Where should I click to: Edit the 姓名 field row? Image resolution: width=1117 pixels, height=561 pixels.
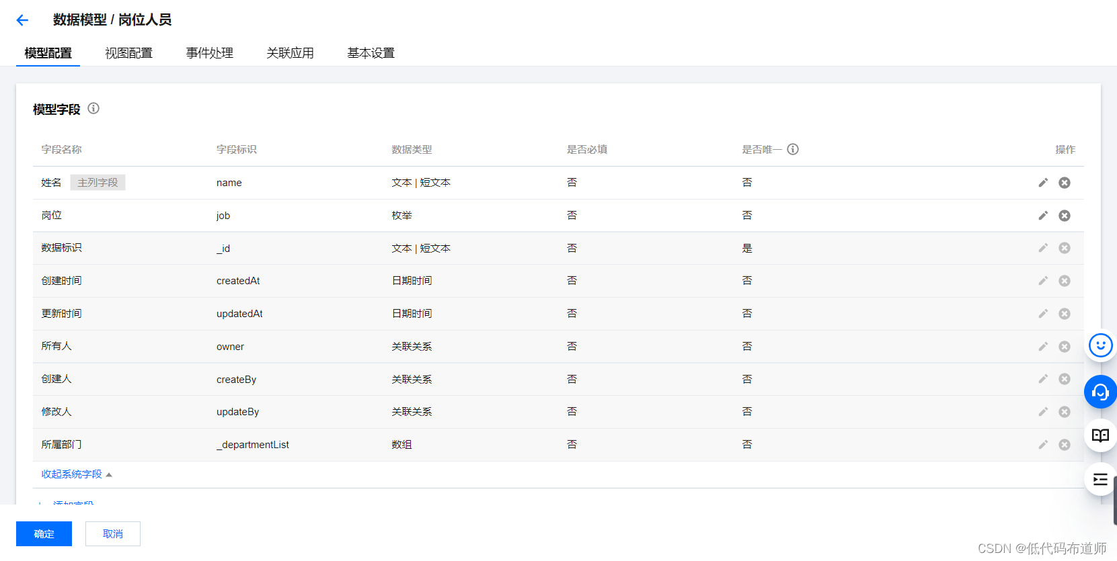pyautogui.click(x=1043, y=183)
